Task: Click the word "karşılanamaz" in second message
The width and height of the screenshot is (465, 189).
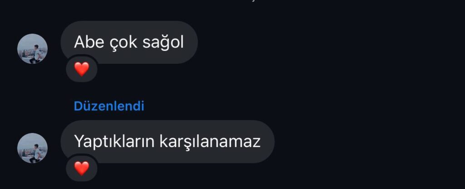Action: pos(210,142)
